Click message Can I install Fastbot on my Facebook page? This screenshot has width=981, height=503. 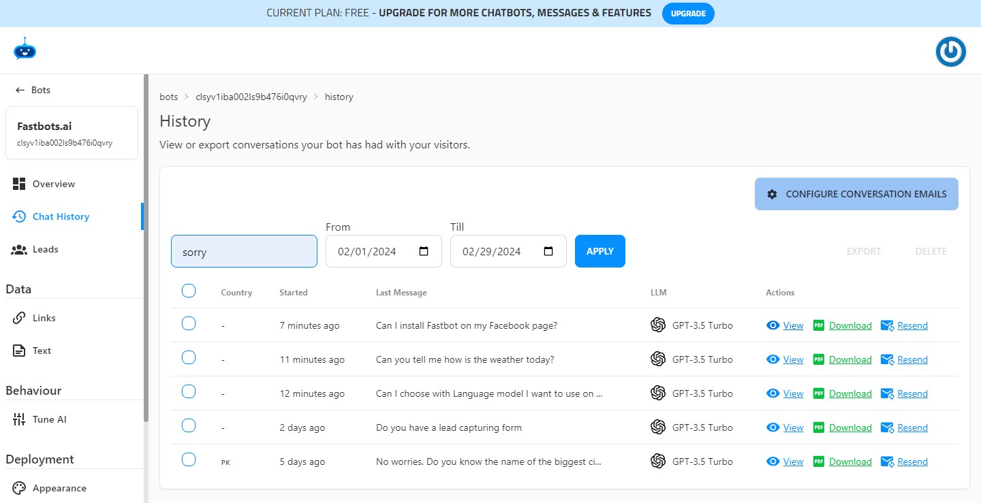click(x=467, y=325)
